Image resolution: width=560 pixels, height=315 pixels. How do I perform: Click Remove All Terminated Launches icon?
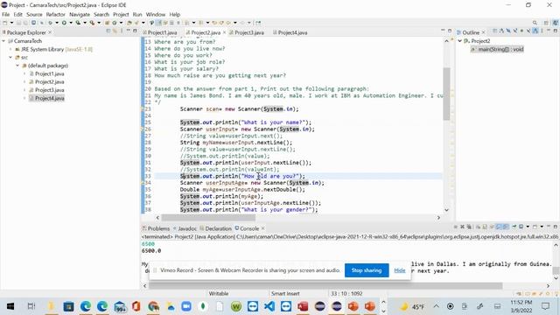coord(469,227)
